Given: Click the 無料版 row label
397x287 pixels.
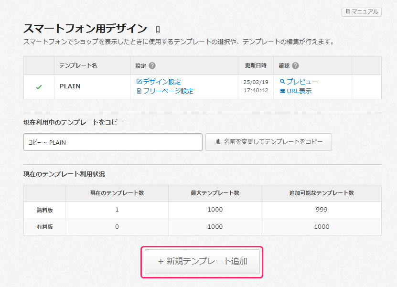Looking at the screenshot, I should coord(45,210).
